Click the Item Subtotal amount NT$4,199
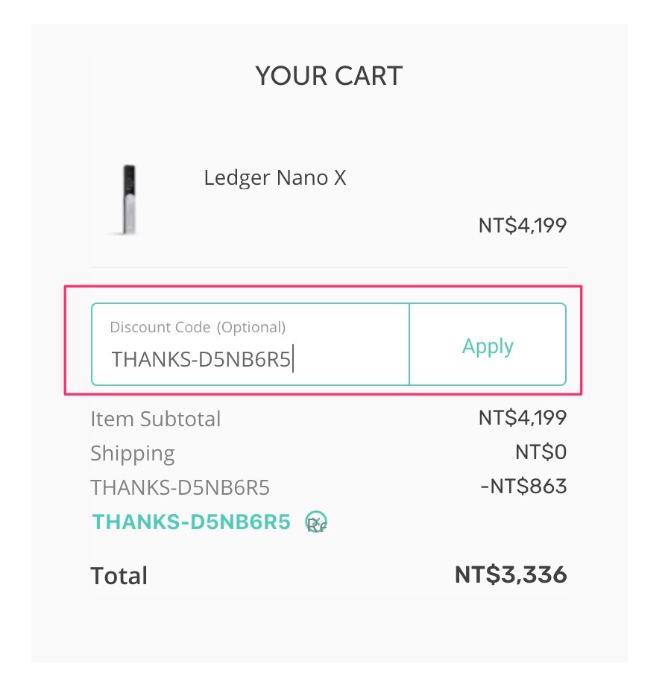 [522, 417]
